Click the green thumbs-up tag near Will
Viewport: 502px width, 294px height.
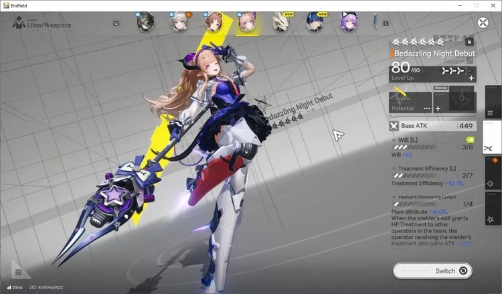click(470, 140)
